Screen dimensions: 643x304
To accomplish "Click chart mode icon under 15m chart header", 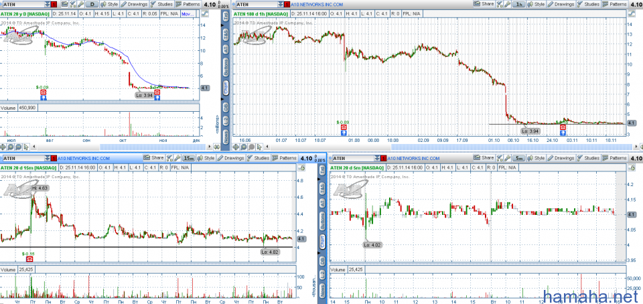I will click(x=301, y=167).
